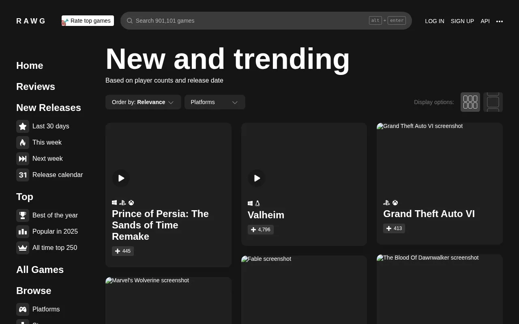Open the Valheim game title

(x=266, y=215)
